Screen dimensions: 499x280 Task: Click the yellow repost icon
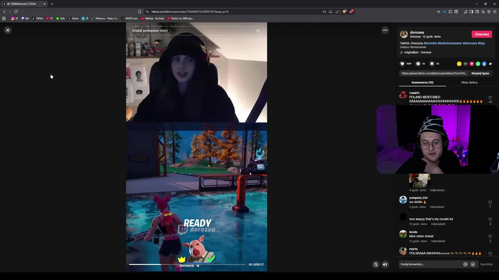pos(459,64)
